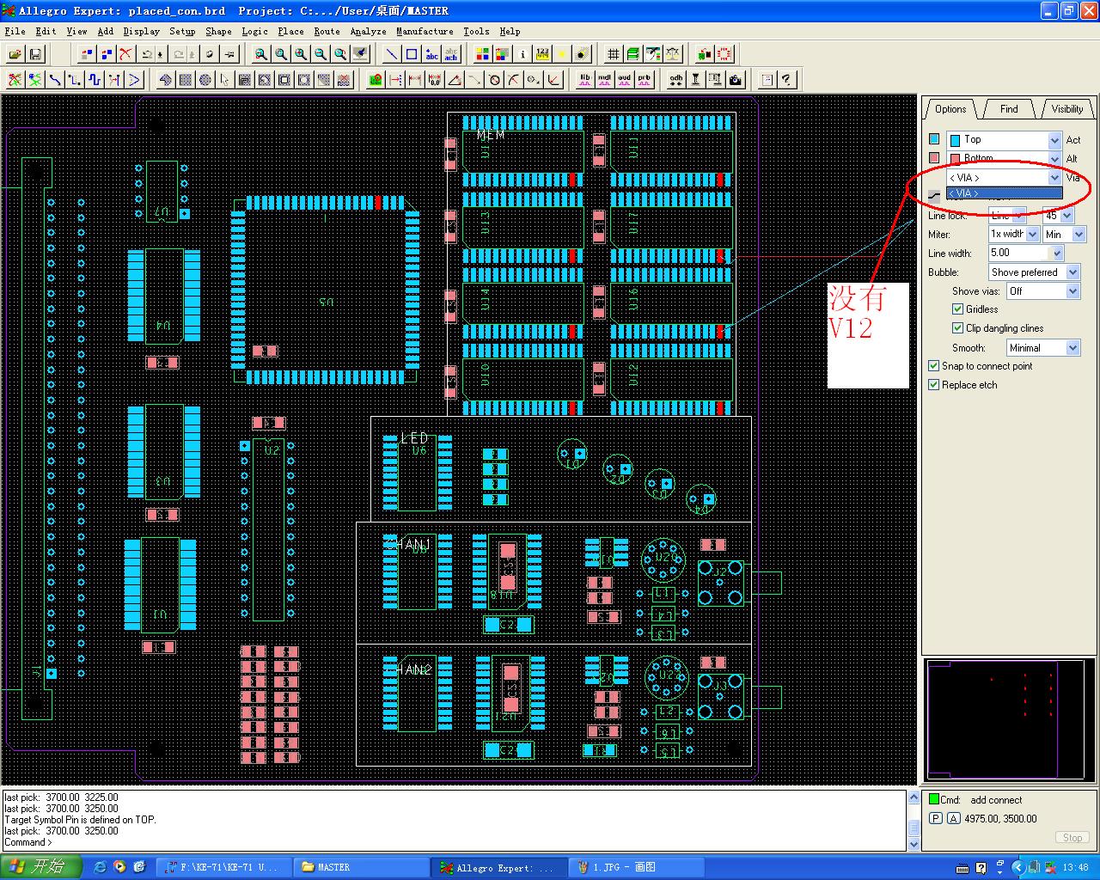Click the Add Connect route icon
The image size is (1100, 880).
pyautogui.click(x=54, y=80)
